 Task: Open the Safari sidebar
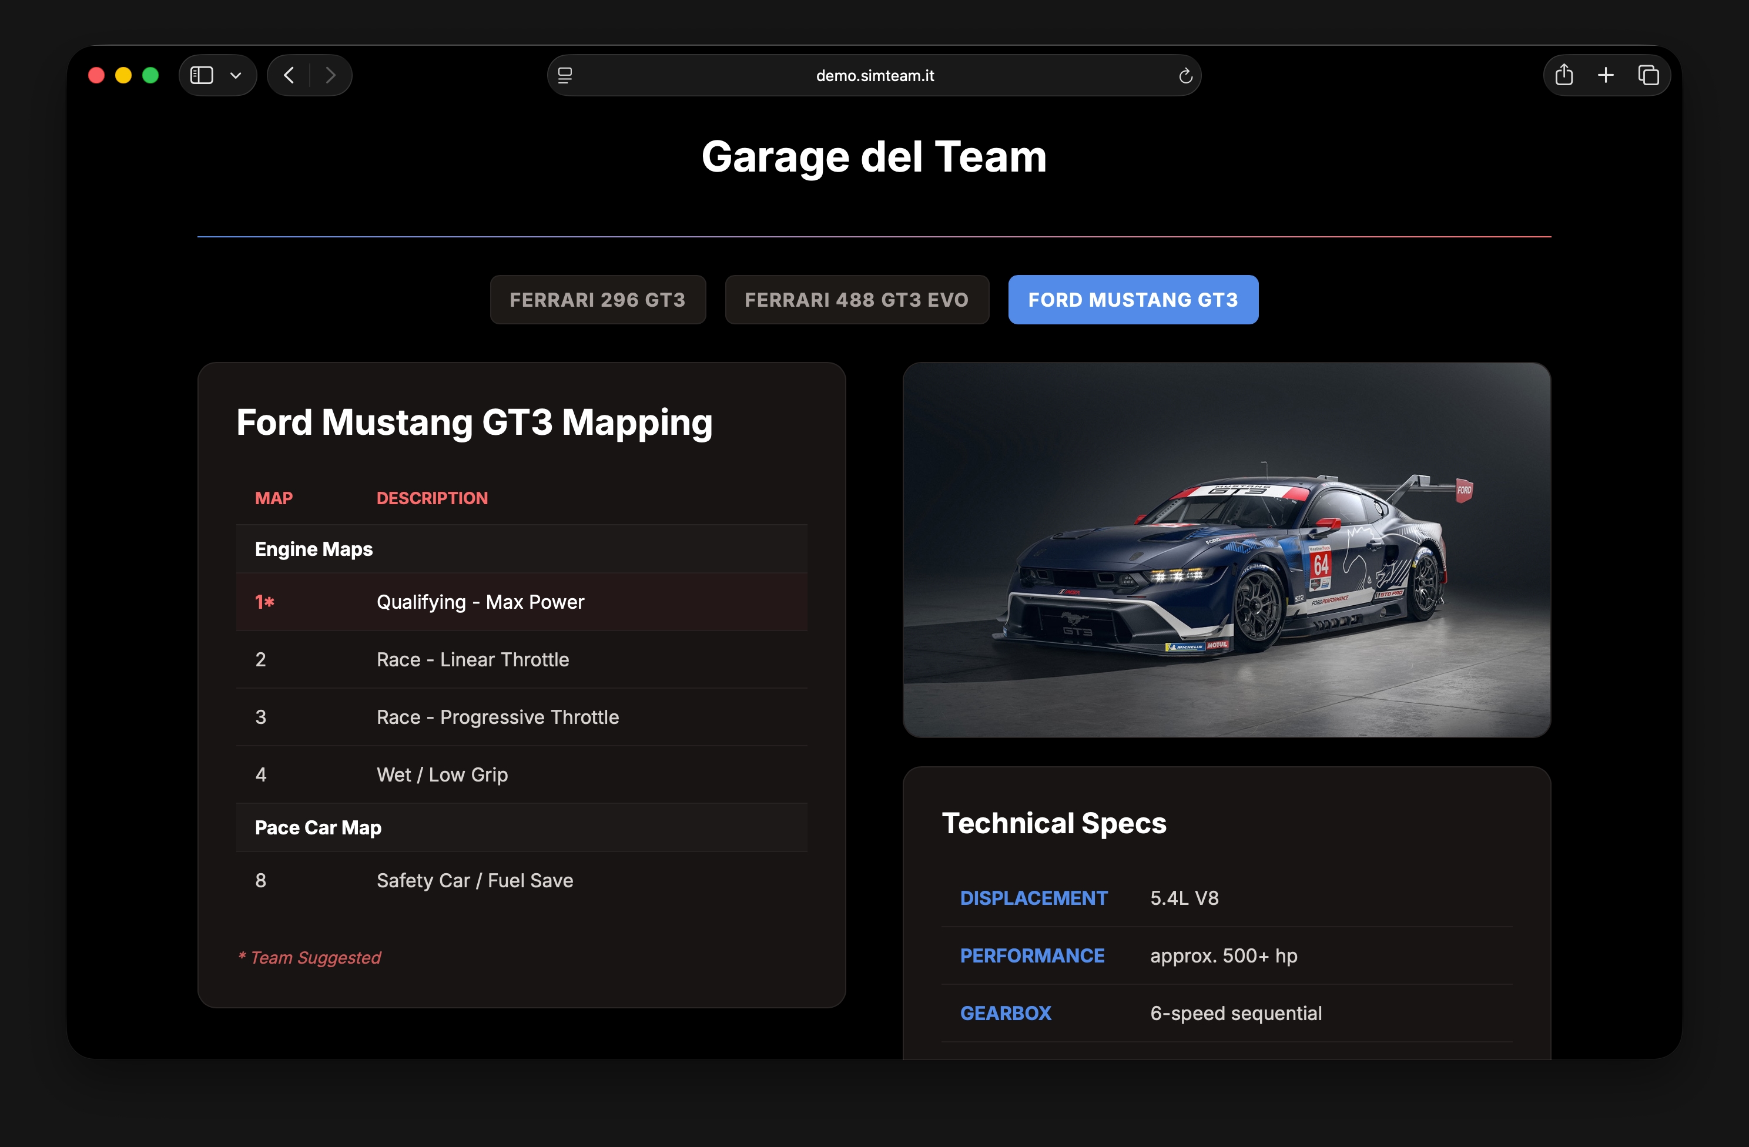[202, 74]
